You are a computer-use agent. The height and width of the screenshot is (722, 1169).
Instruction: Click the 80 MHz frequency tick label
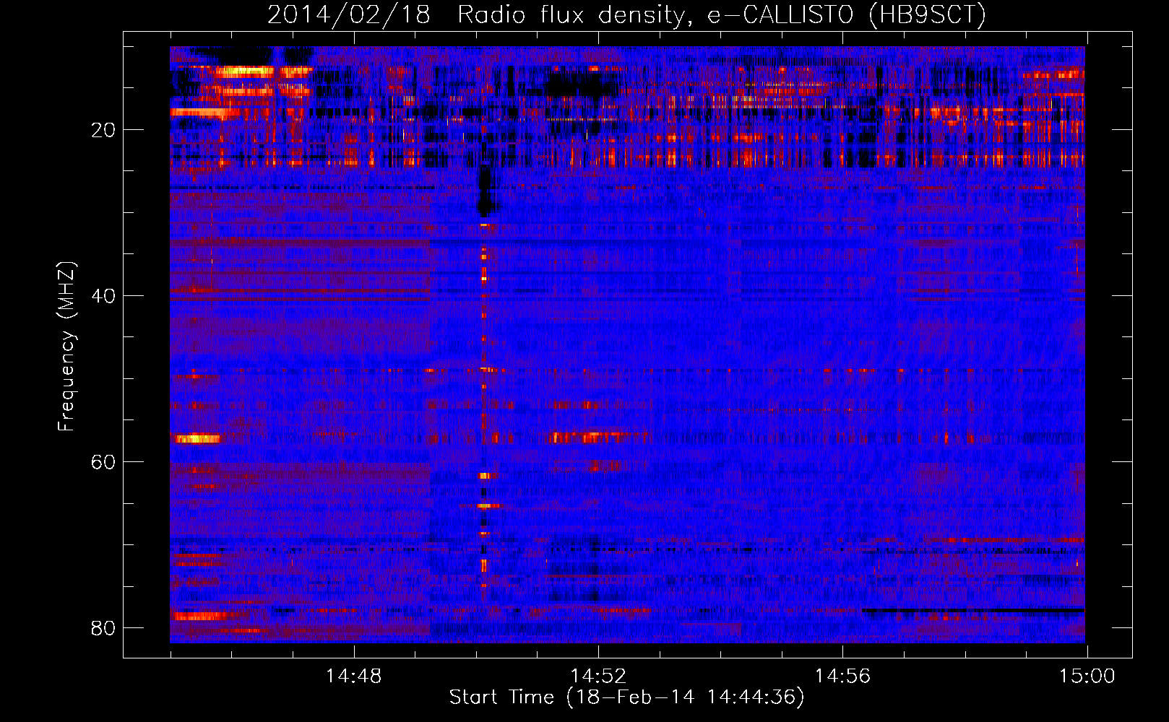[103, 628]
